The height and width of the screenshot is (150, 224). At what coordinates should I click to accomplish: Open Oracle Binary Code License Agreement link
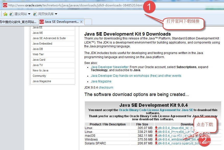[x=156, y=110]
